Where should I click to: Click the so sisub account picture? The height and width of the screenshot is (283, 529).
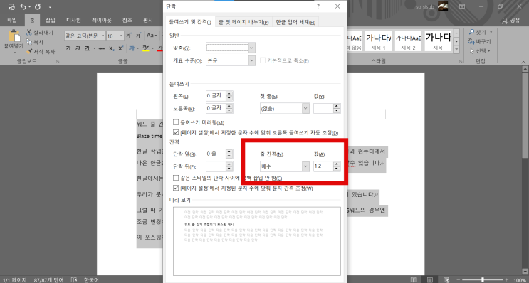[443, 6]
